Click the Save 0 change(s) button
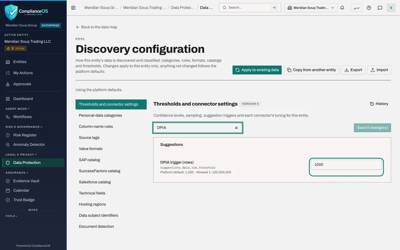Viewport: 400px width, 250px height. coord(372,128)
